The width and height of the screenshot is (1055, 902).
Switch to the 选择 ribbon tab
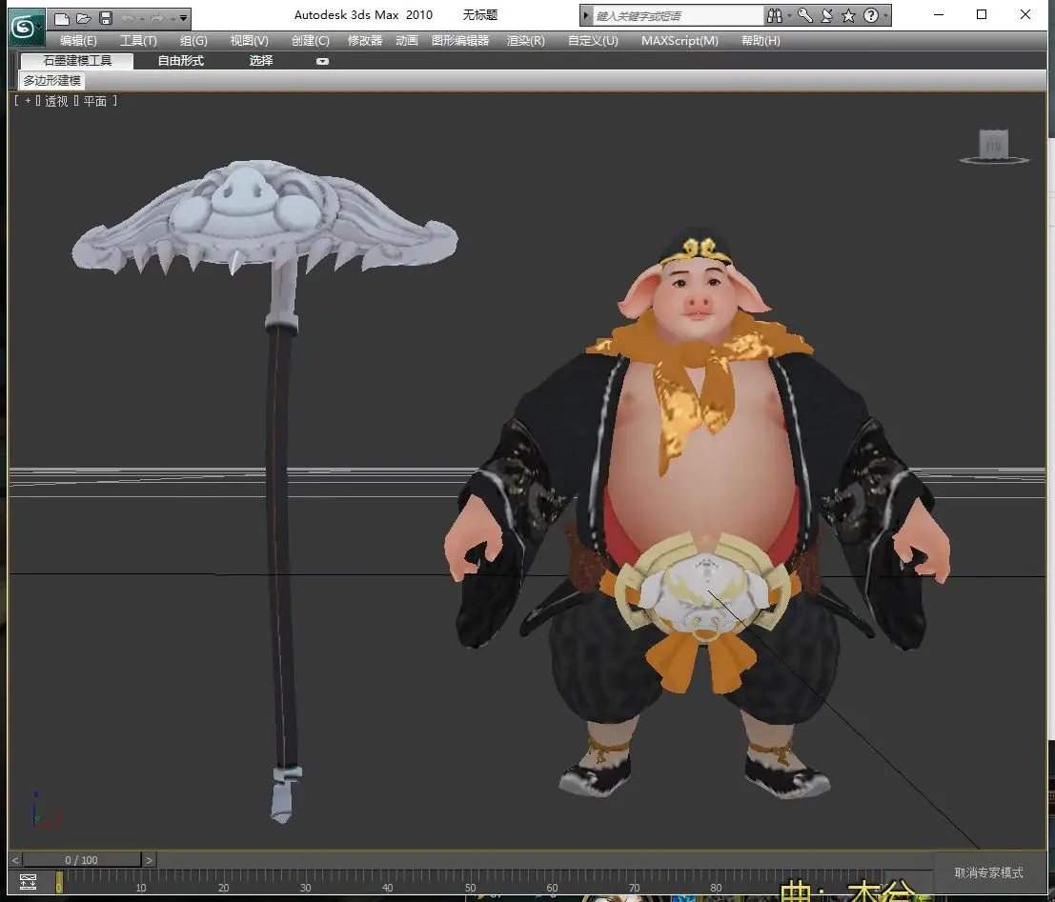(x=261, y=61)
